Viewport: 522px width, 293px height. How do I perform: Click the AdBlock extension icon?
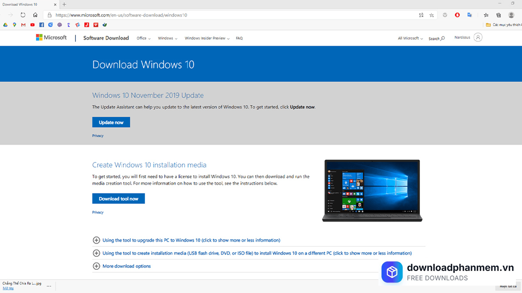click(x=457, y=15)
